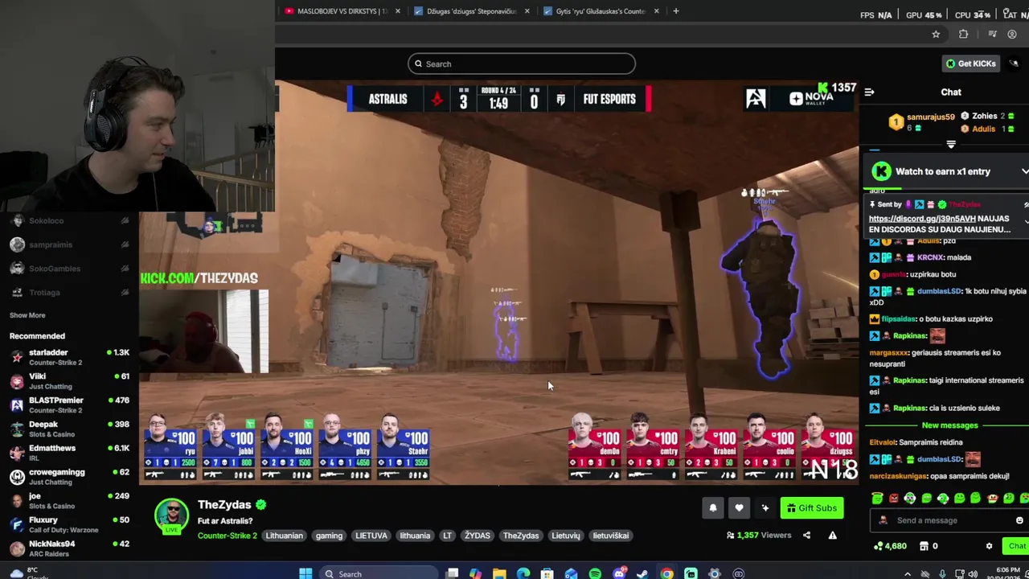This screenshot has height=579, width=1029.
Task: Open recommended channel BLASTPremier
Action: coord(71,405)
